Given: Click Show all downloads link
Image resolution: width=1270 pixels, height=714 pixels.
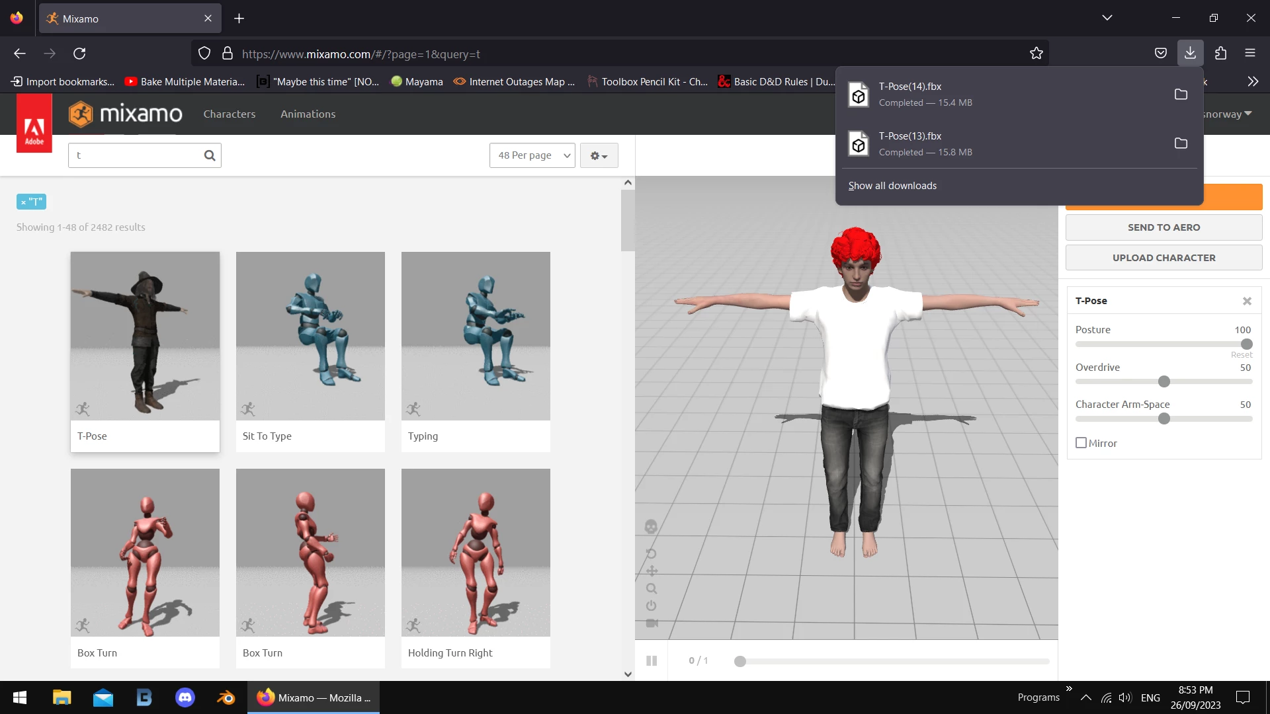Looking at the screenshot, I should click(x=892, y=186).
